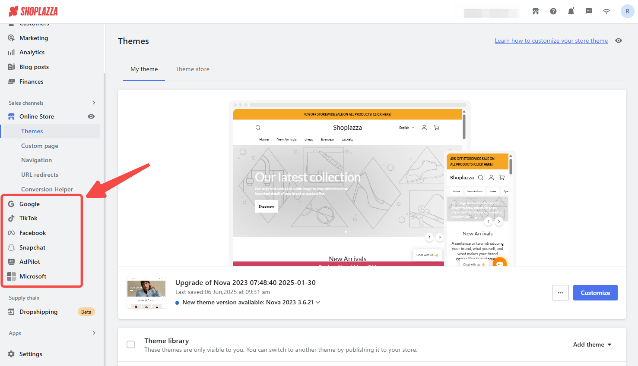The height and width of the screenshot is (366, 638).
Task: Click the eye icon beside the learn link
Action: [x=619, y=41]
